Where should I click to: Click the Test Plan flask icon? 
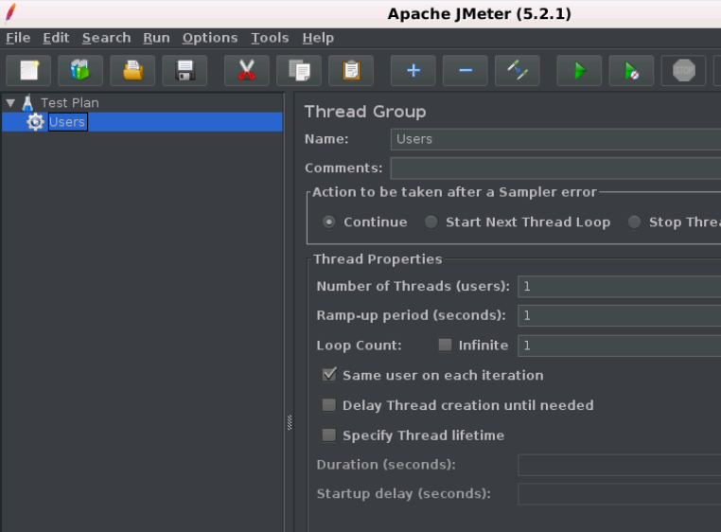(x=27, y=102)
